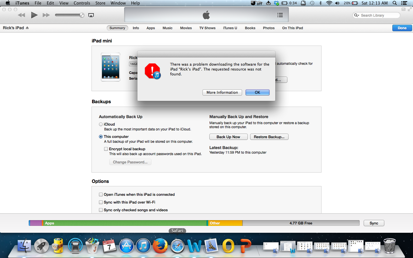Check Sync only checked songs and videos
This screenshot has width=413, height=258.
(101, 210)
